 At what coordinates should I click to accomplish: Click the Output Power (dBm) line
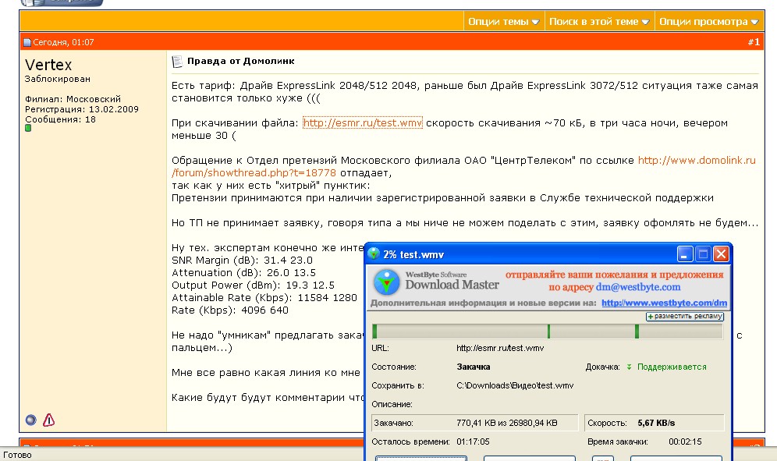click(253, 285)
